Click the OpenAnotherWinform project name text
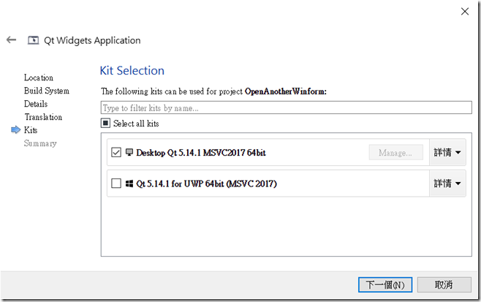This screenshot has height=302, width=481. 285,91
